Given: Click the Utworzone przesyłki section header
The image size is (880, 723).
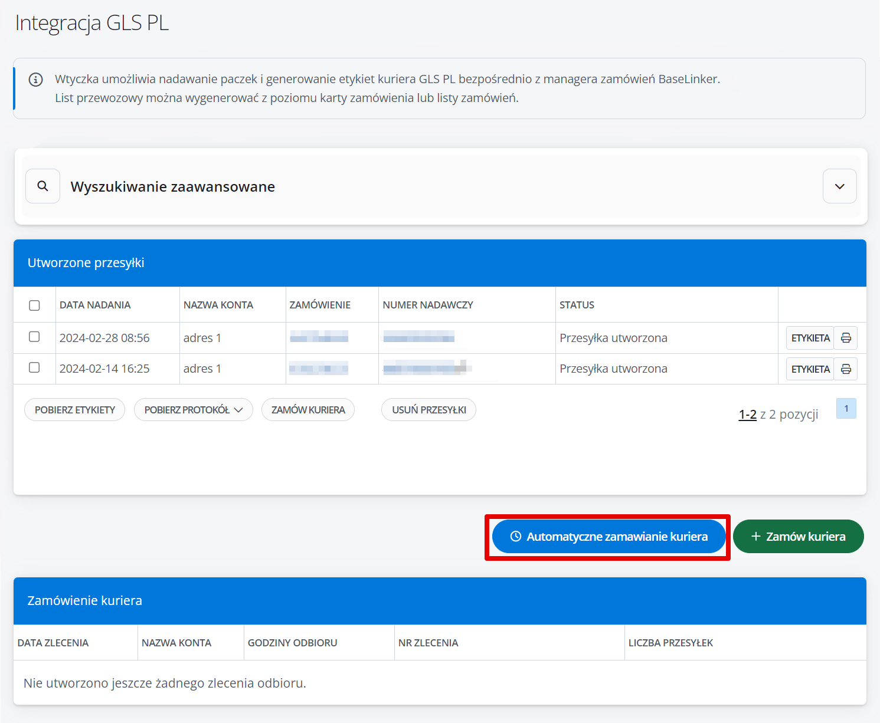Looking at the screenshot, I should pos(440,263).
